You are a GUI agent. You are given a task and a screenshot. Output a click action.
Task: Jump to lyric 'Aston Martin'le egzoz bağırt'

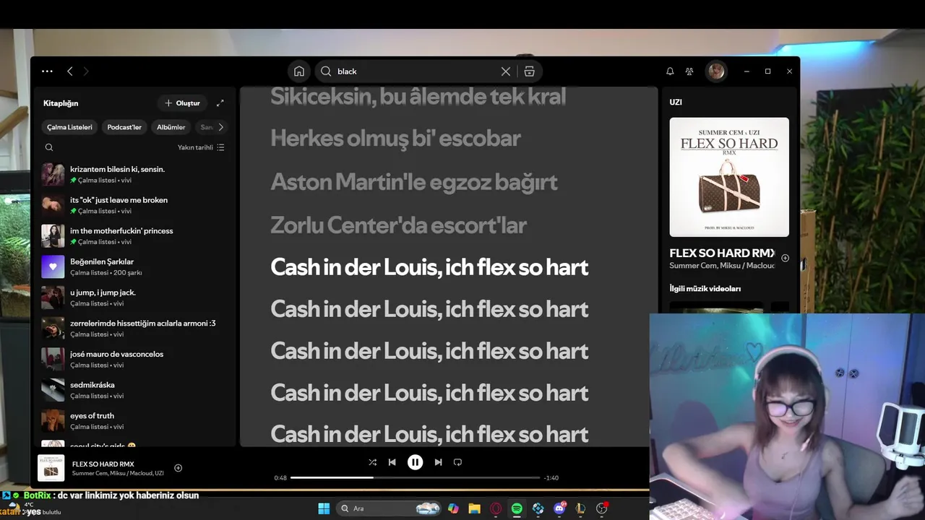tap(414, 182)
